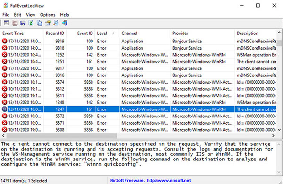
Task: Sort by the Event Time column header
Action: click(22, 33)
